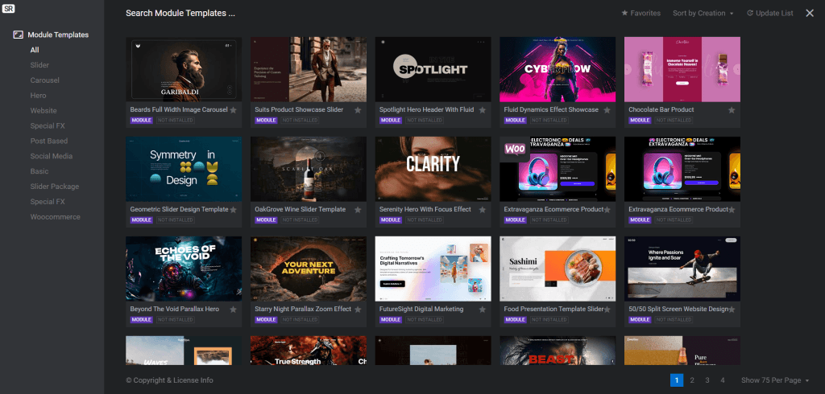Open the Spotlight hero header thumbnail
Viewport: 825px width, 394px height.
pos(433,69)
